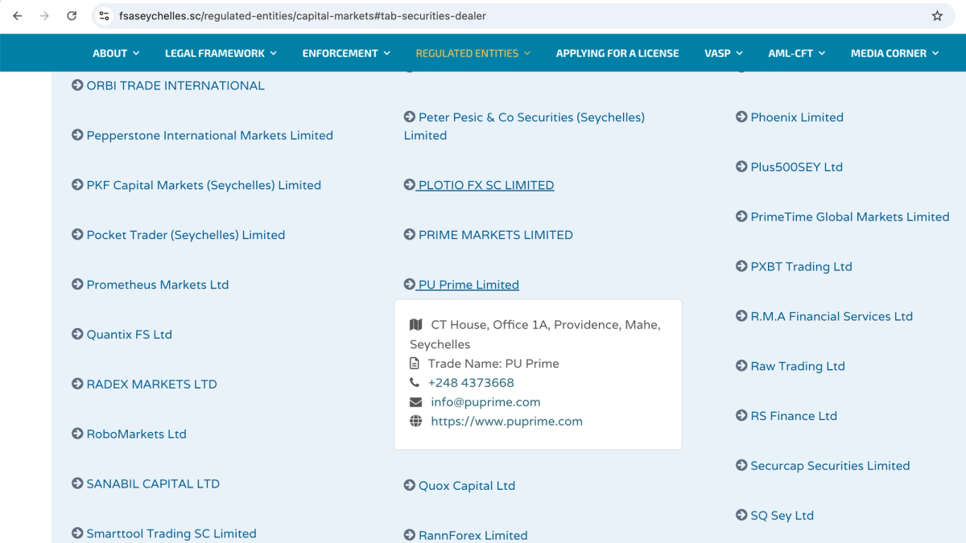Screen dimensions: 966x543
Task: Click arrow icon beside ORBI TRADE INTERNATIONAL
Action: [77, 85]
